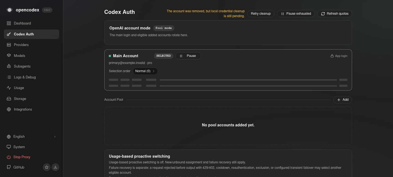Viewport: 393px width, 177px height.
Task: Click the chevron in Normal (0) pill
Action: (x=154, y=71)
